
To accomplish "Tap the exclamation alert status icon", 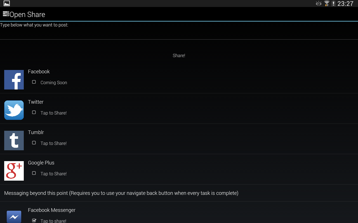I will [x=333, y=4].
